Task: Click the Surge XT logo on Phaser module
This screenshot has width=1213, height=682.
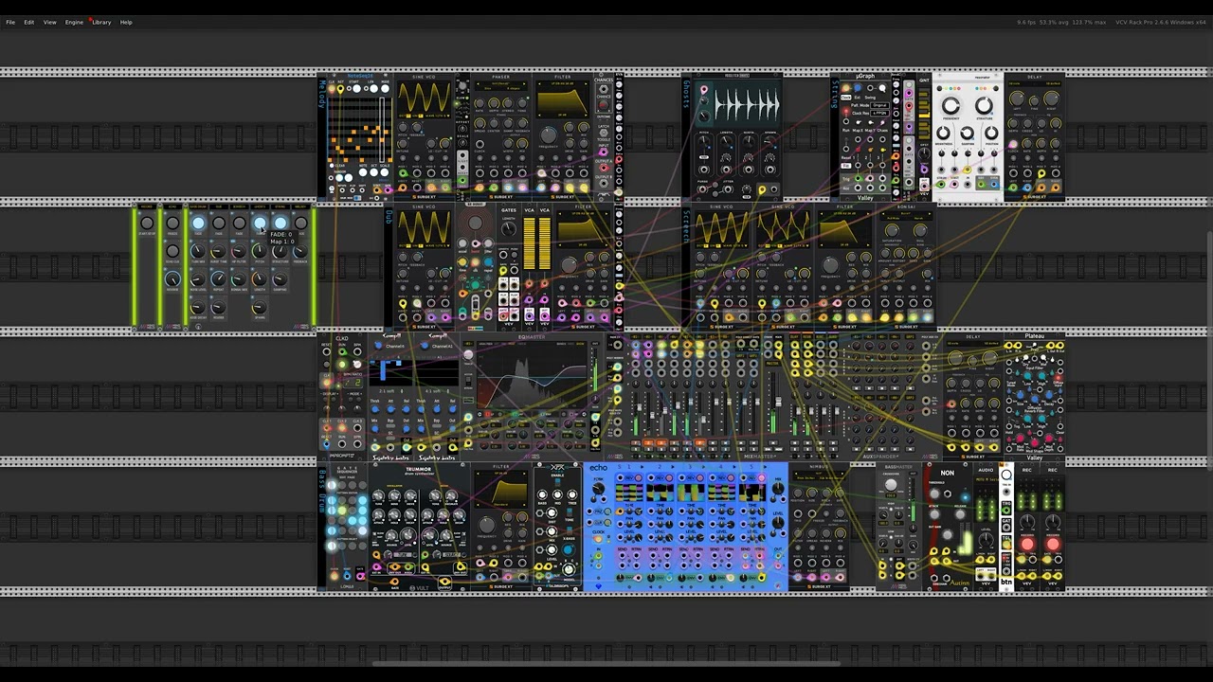Action: point(500,197)
